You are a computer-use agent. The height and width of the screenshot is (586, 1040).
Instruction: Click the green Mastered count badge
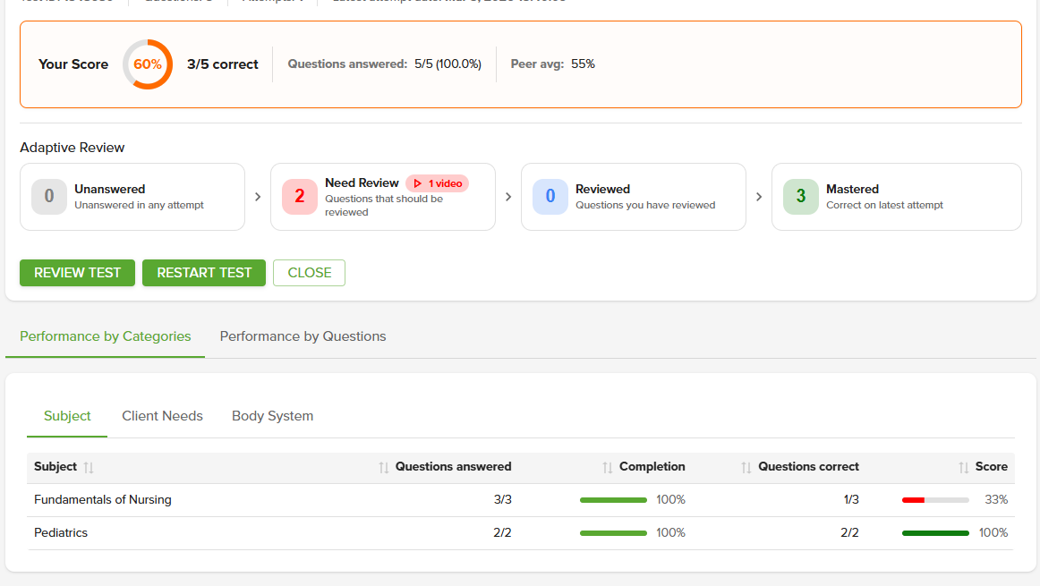coord(800,196)
